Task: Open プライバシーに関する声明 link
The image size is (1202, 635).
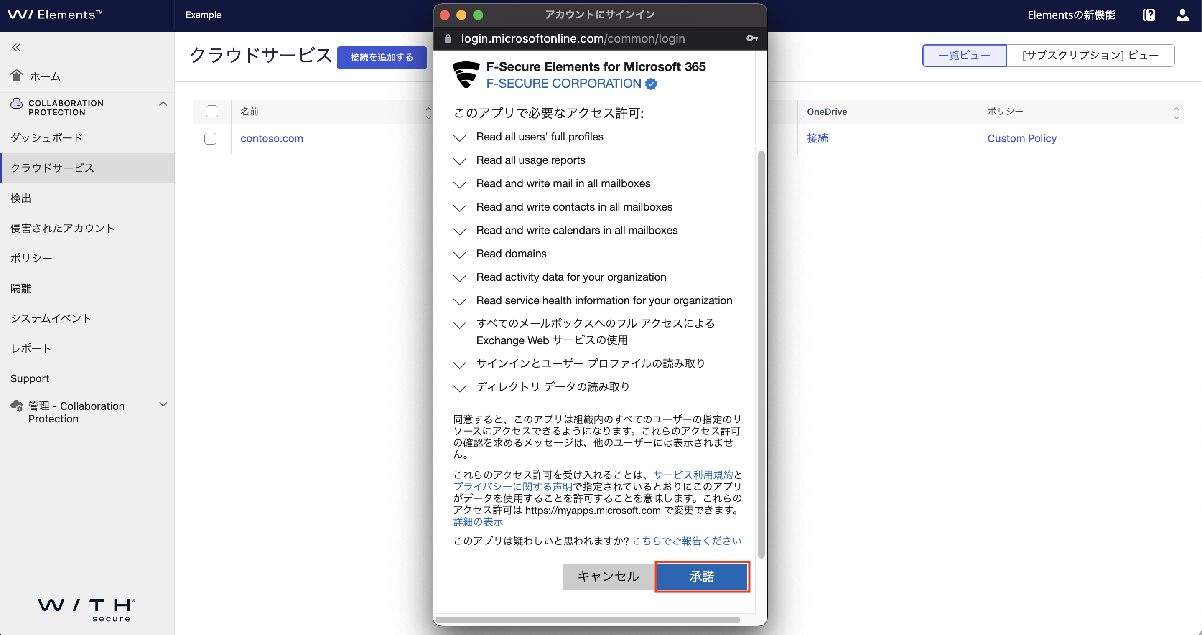Action: pos(513,487)
